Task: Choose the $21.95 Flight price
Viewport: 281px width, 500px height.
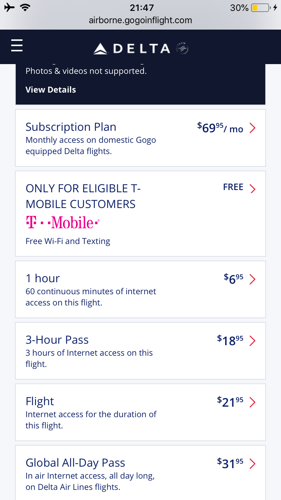Action: pos(230,402)
